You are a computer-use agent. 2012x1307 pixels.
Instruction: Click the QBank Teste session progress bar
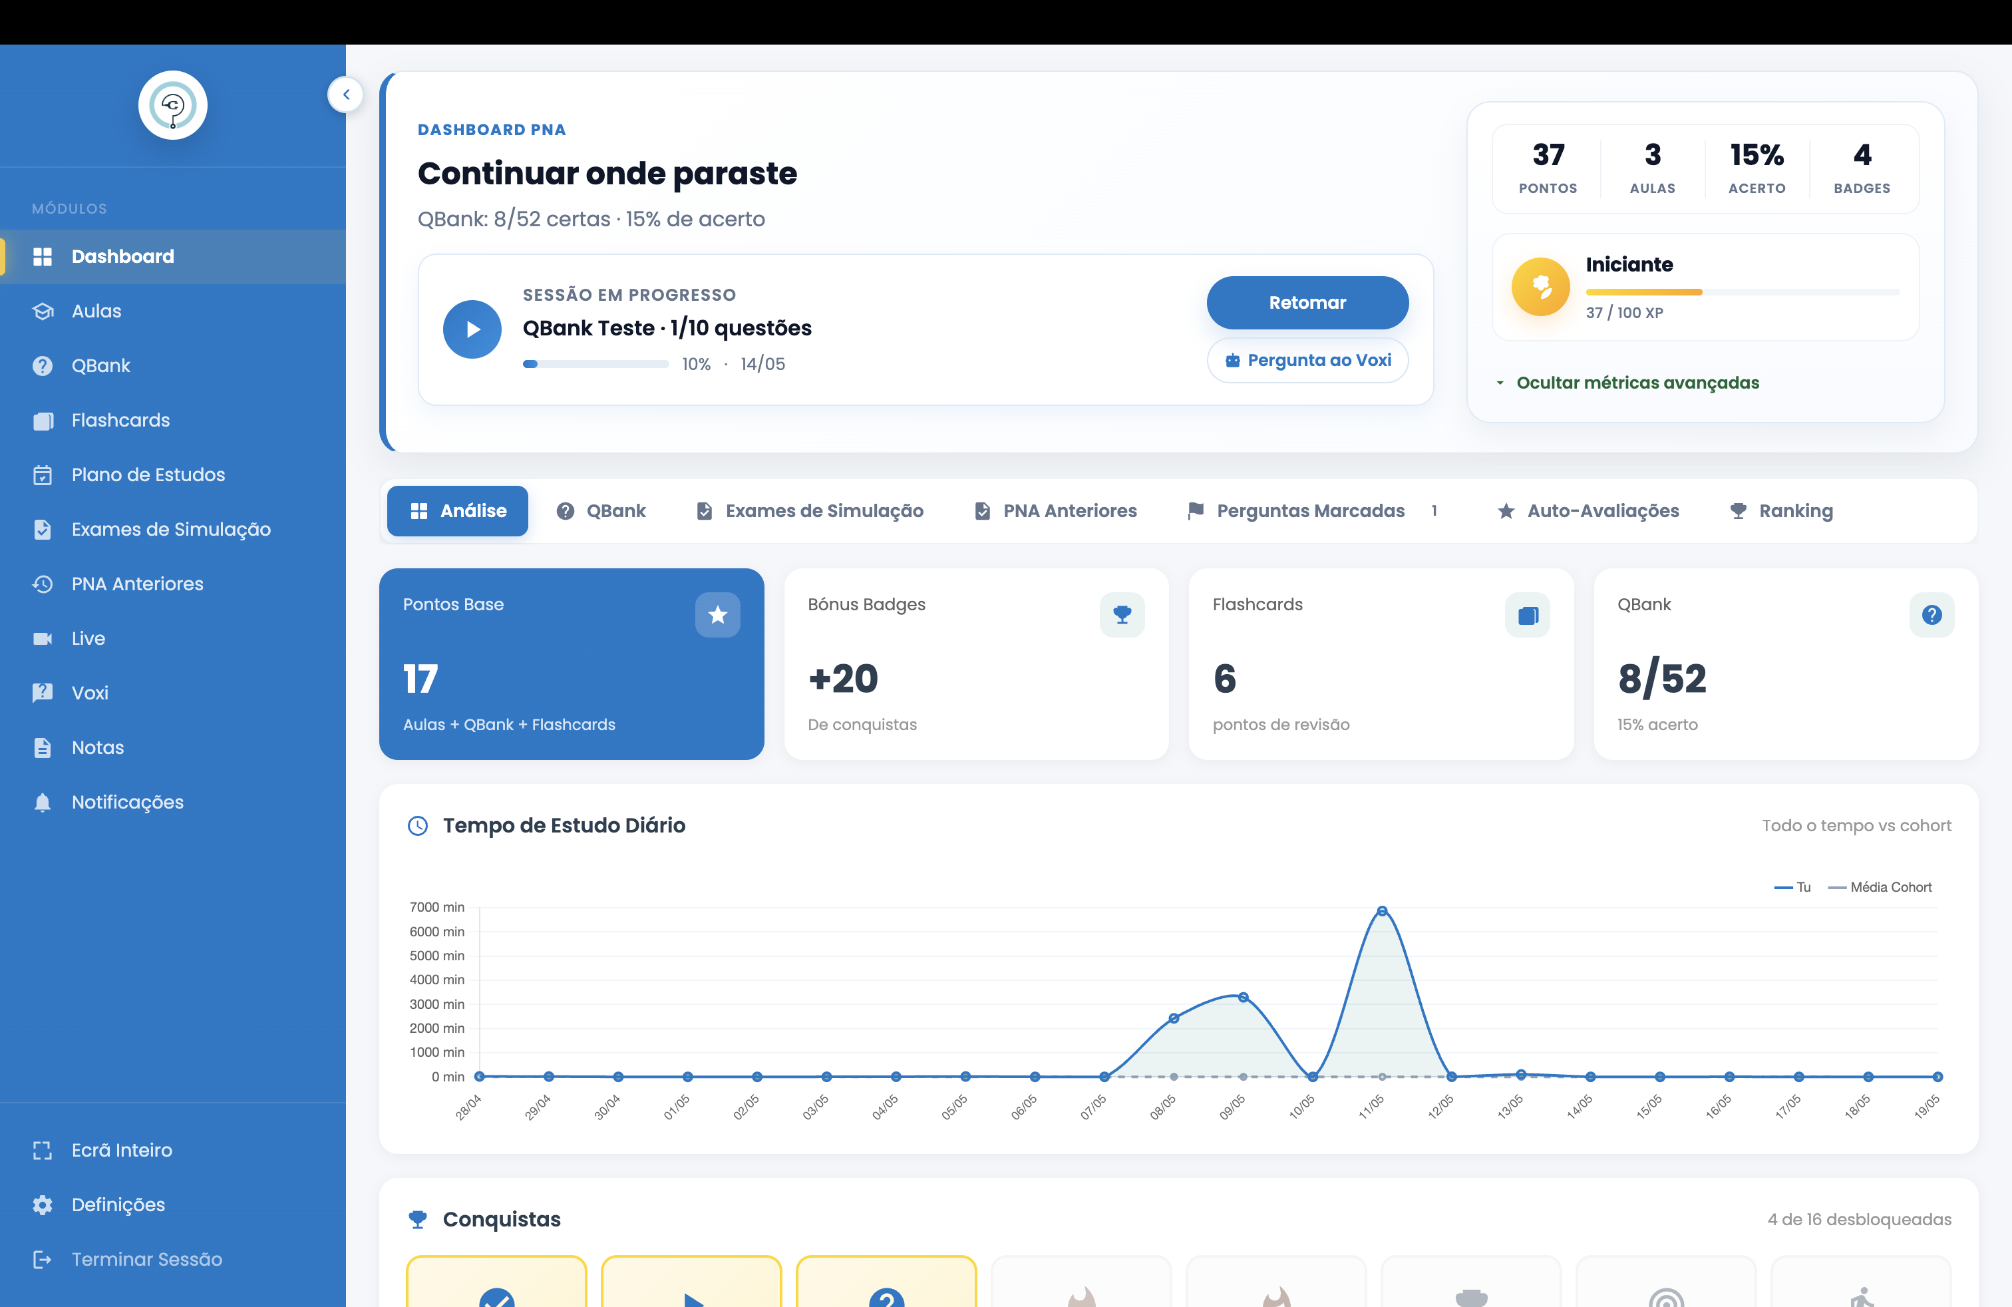[596, 365]
